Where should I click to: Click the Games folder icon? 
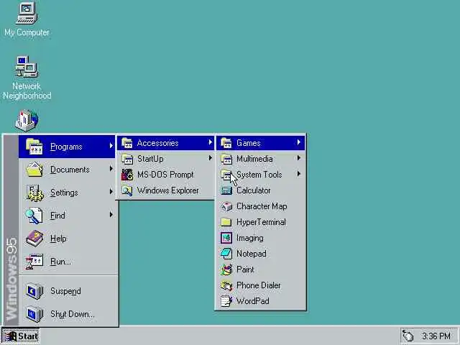pyautogui.click(x=226, y=143)
